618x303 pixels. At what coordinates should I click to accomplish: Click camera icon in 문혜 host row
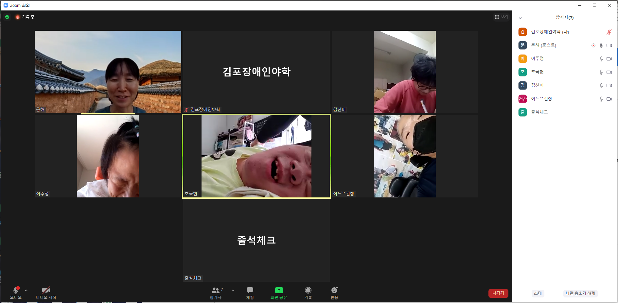[x=609, y=45]
